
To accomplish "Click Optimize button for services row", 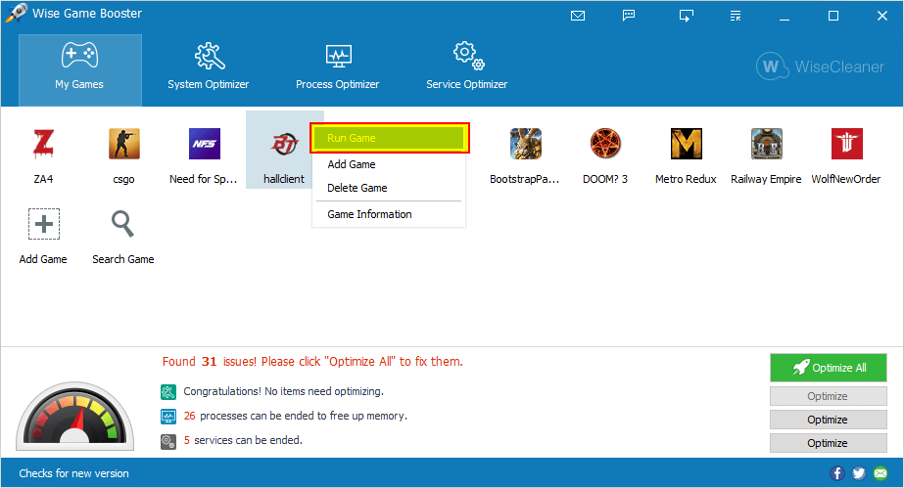I will 828,443.
